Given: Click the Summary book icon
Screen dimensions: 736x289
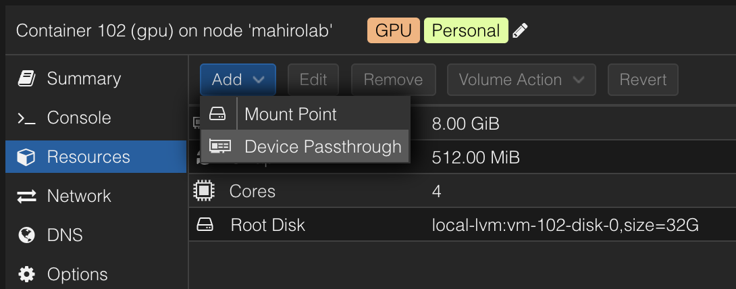Looking at the screenshot, I should (x=27, y=78).
